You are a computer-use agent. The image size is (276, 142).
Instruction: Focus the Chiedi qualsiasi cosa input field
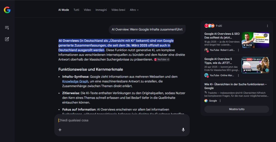click(x=122, y=120)
